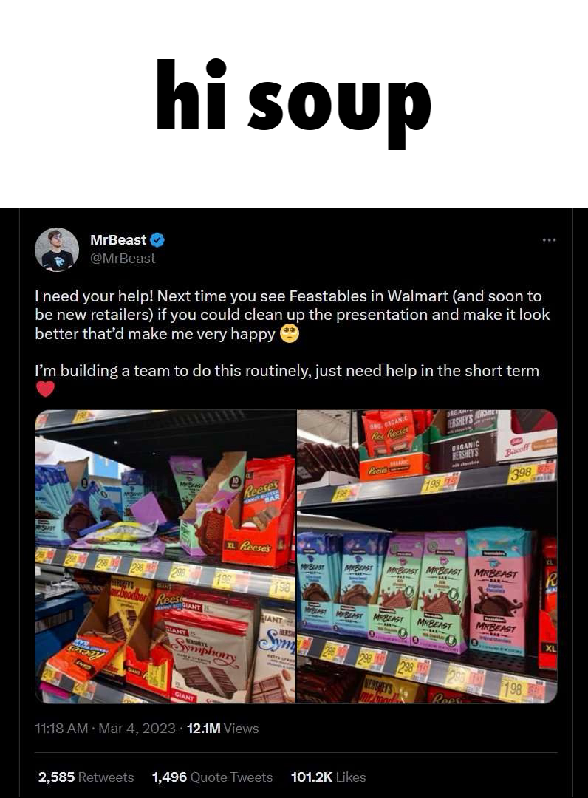
Task: Click the Symphony bar in left photo
Action: [210, 650]
